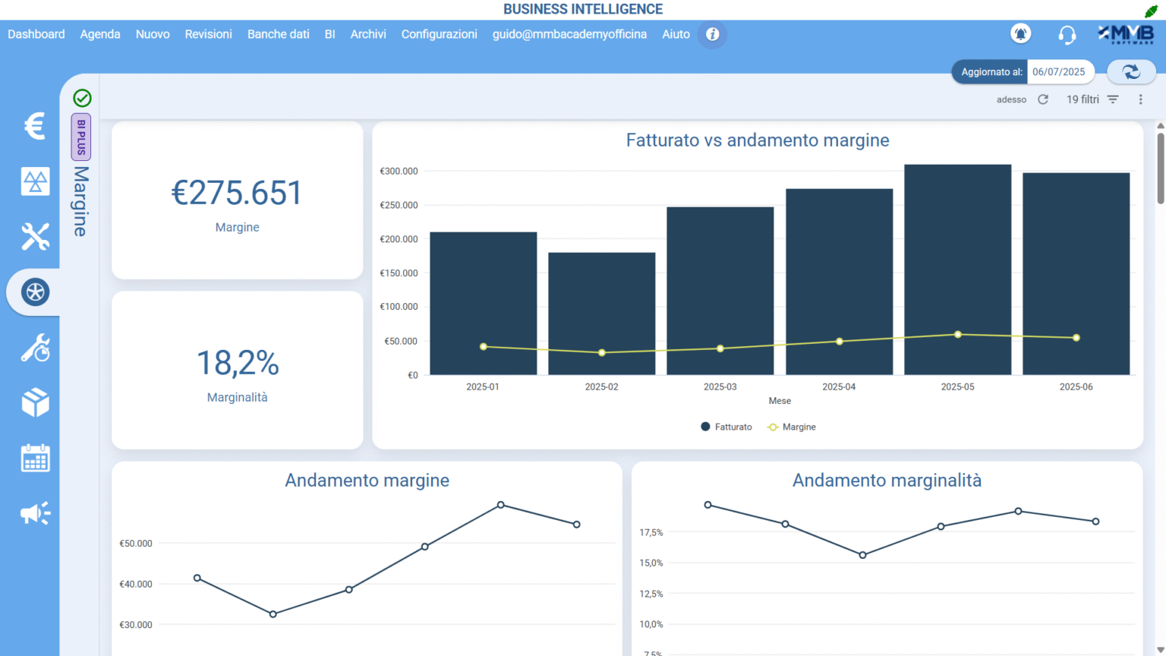Click the megaphone marketing sidebar icon
1166x656 pixels.
click(35, 514)
